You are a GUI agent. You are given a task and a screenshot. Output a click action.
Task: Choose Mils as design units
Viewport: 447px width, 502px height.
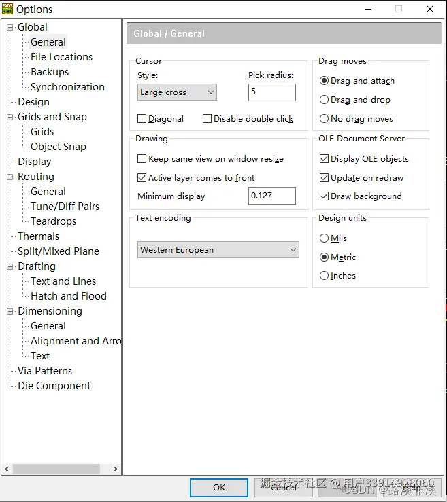tap(324, 238)
